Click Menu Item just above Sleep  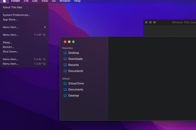pos(24,35)
